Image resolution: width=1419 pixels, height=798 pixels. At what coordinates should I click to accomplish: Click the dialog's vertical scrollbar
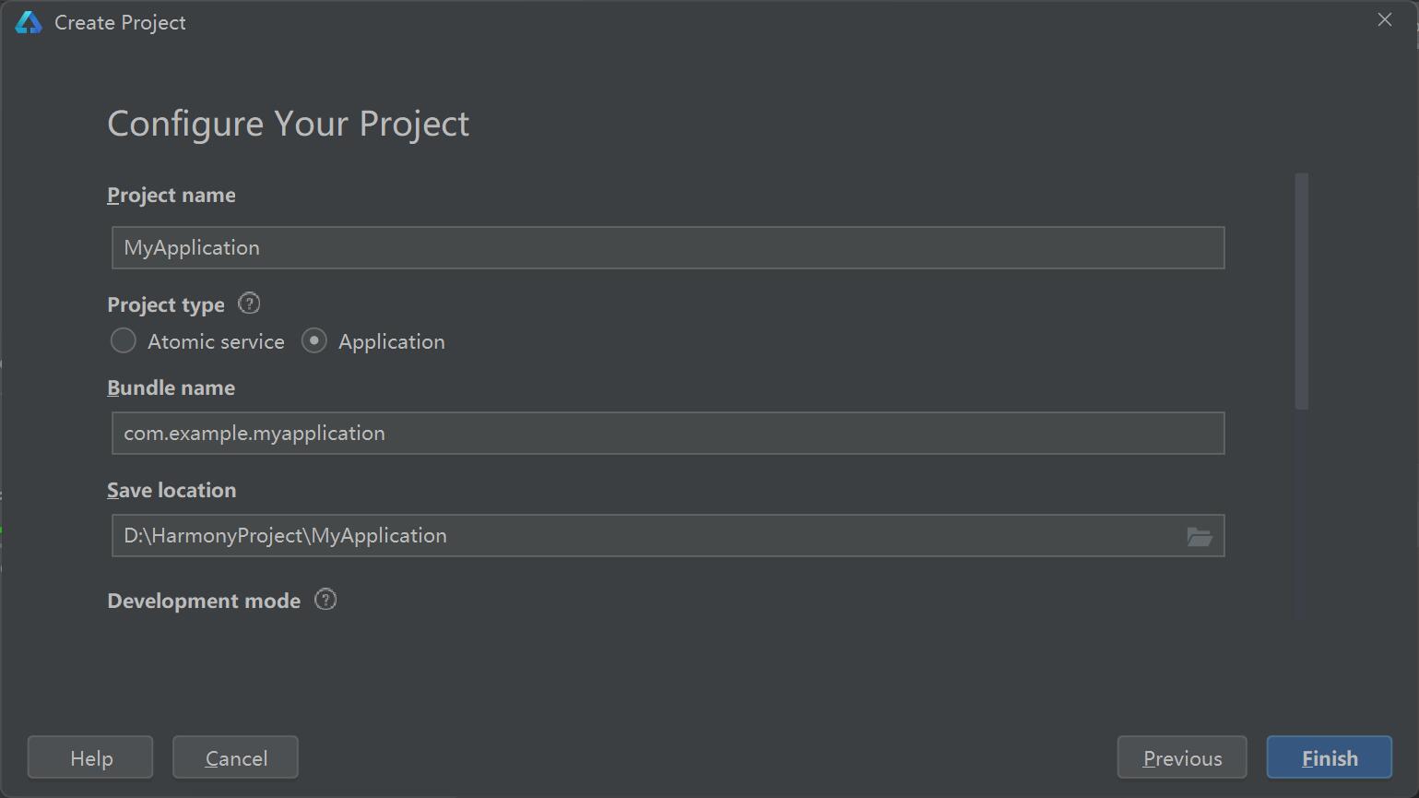point(1301,291)
